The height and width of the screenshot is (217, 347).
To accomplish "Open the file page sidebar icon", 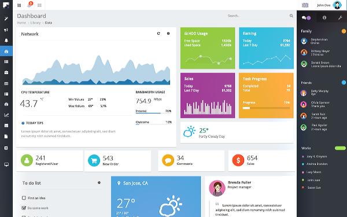I will (x=6, y=137).
